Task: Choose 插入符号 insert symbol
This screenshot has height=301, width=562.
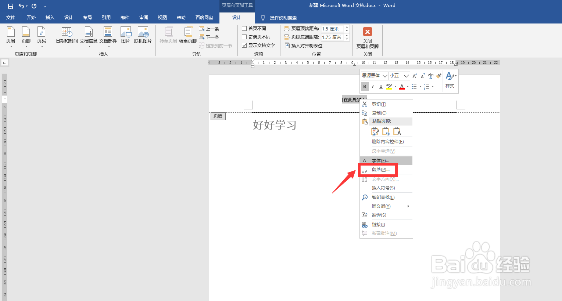Action: point(386,188)
